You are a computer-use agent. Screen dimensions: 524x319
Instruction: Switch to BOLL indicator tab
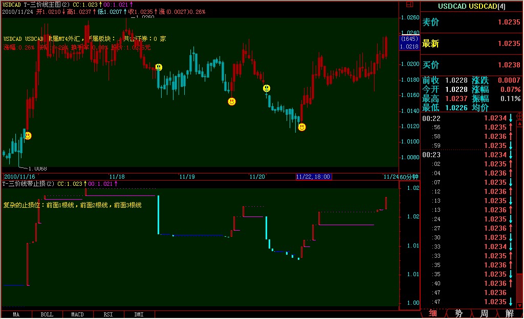47,314
